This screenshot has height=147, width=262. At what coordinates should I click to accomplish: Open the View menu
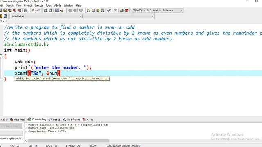click(18, 5)
